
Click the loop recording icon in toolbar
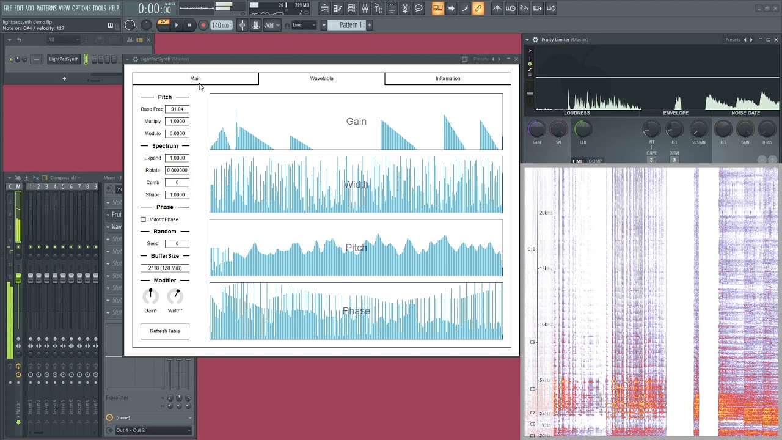(550, 9)
